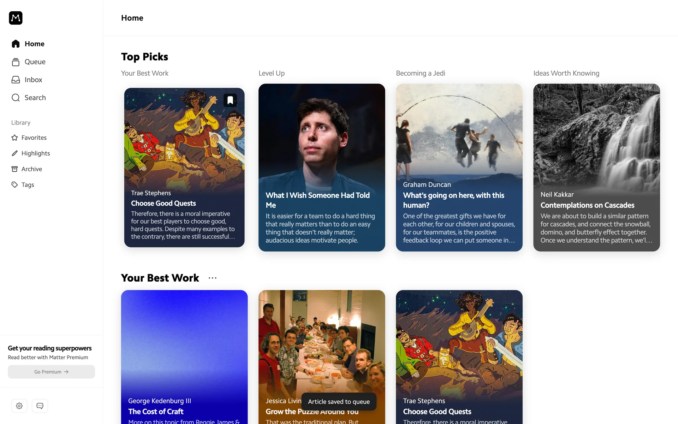
Task: Open the Inbox icon in sidebar
Action: click(x=16, y=80)
